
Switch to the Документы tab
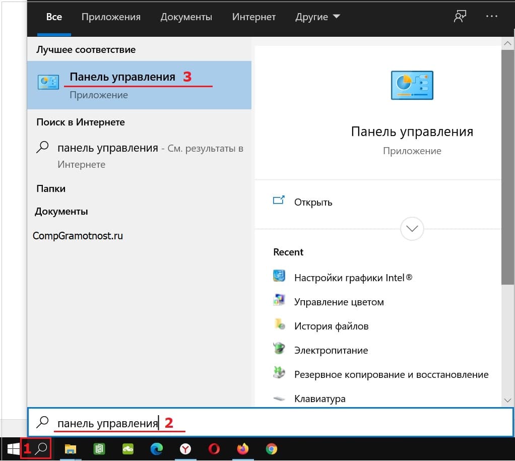(186, 17)
